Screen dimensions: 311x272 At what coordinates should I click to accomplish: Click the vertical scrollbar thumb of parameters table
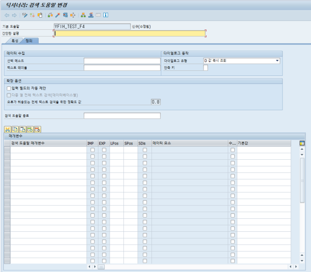(x=302, y=180)
